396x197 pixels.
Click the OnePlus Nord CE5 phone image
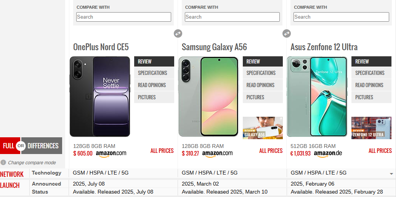pos(100,97)
